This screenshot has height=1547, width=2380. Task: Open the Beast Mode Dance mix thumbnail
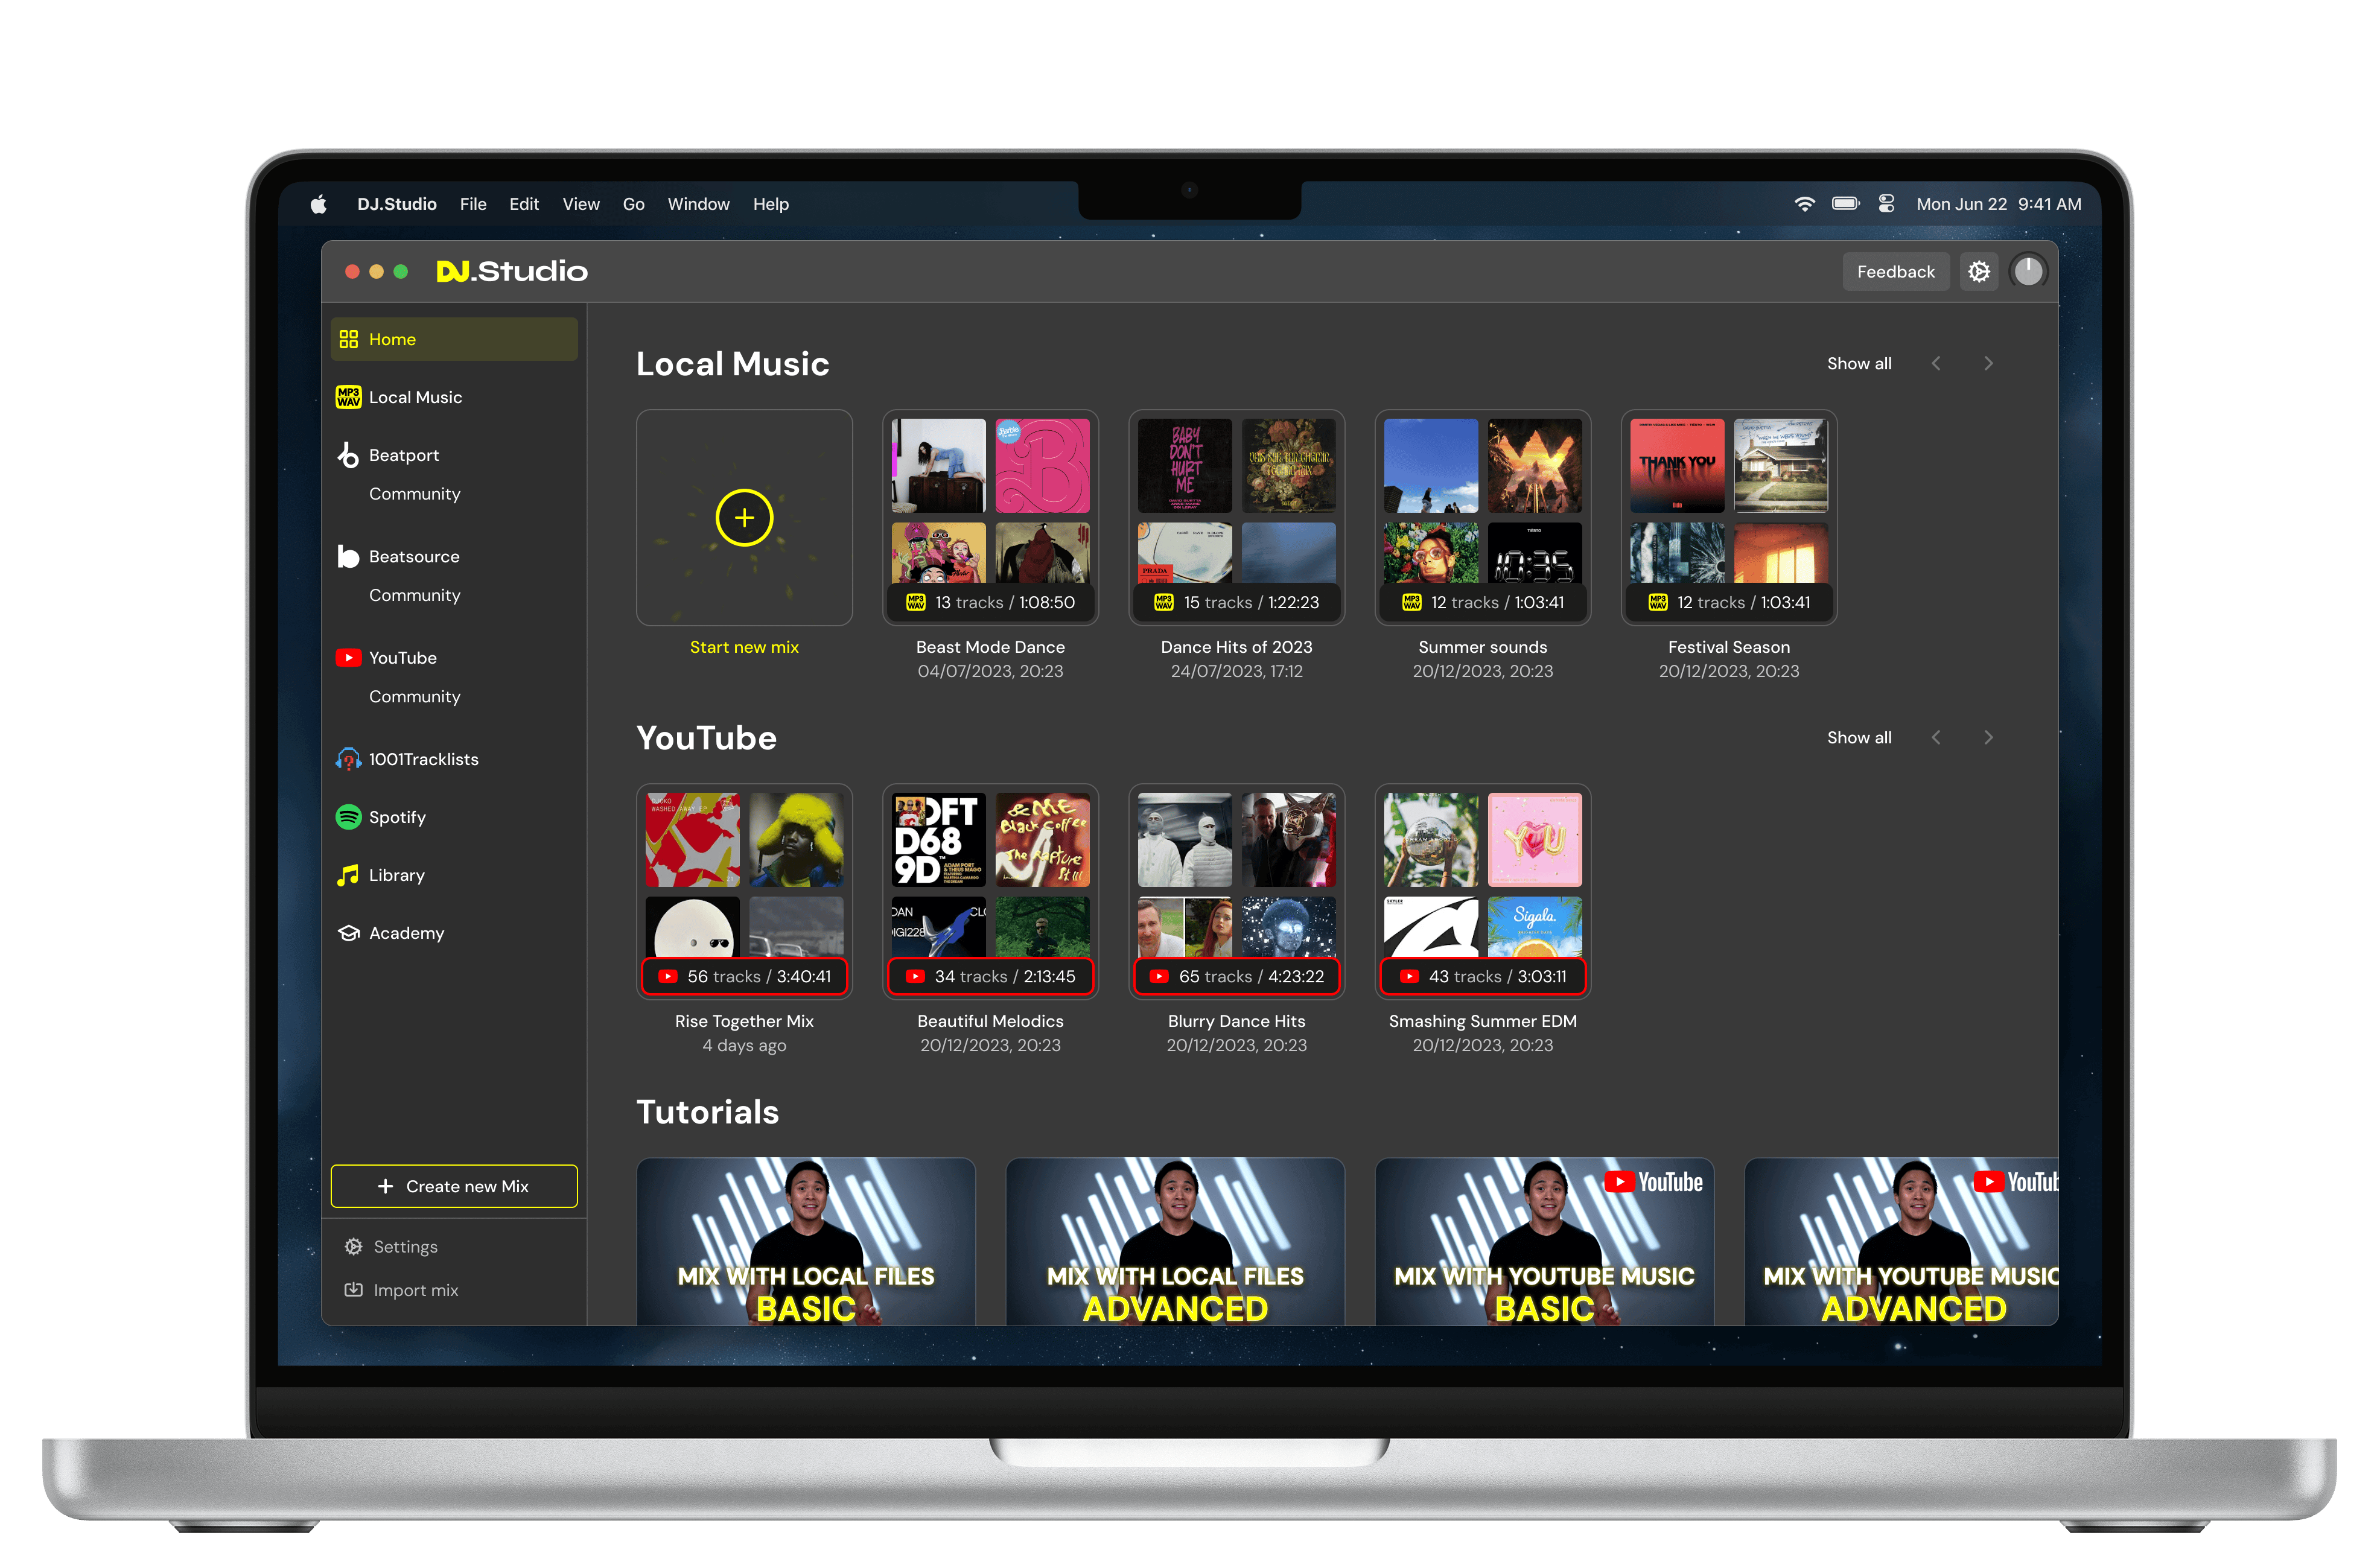990,505
